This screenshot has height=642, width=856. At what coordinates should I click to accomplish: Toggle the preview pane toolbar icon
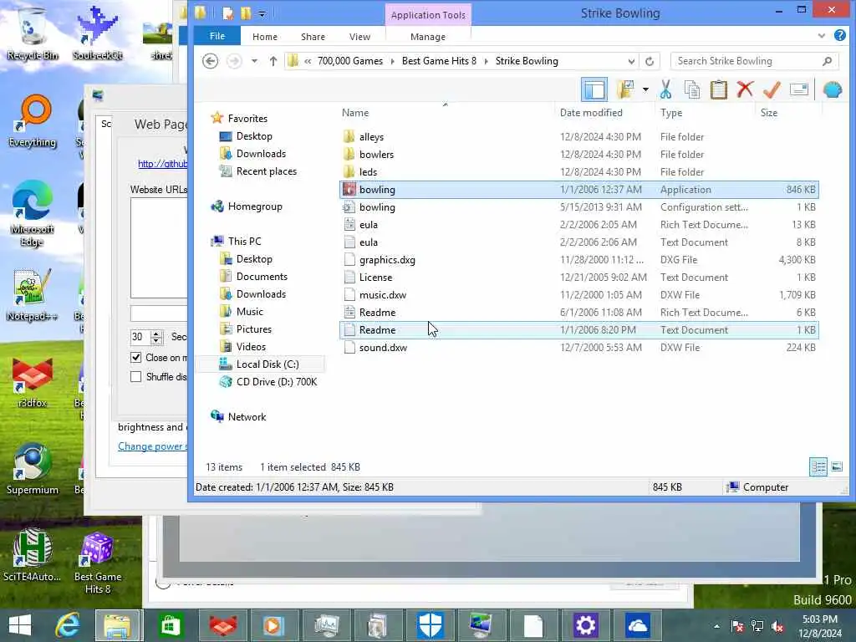[594, 89]
